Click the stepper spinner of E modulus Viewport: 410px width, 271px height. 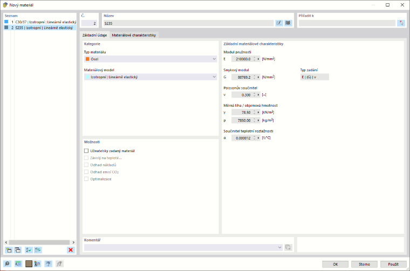[255, 59]
